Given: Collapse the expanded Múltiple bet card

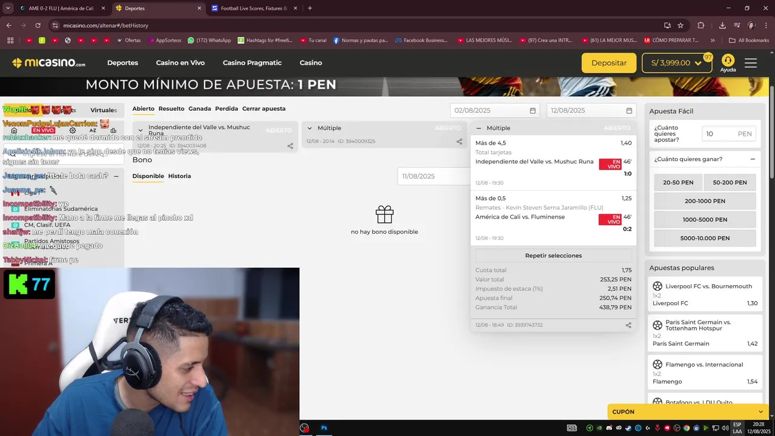Looking at the screenshot, I should 478,128.
